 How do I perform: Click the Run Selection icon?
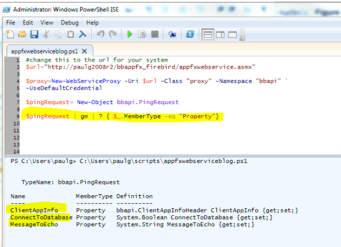142,34
